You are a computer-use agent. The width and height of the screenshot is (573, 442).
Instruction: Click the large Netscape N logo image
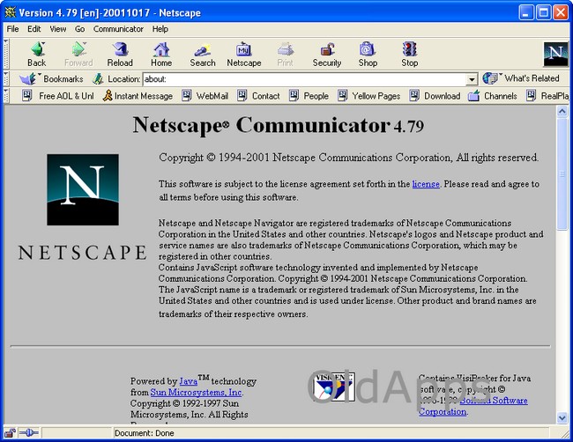pos(83,189)
